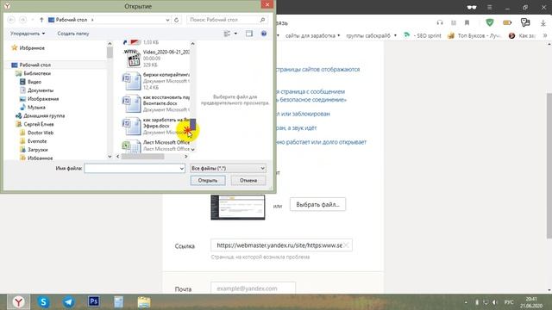Clear the Ссылка field with X
The image size is (552, 310).
[x=347, y=245]
